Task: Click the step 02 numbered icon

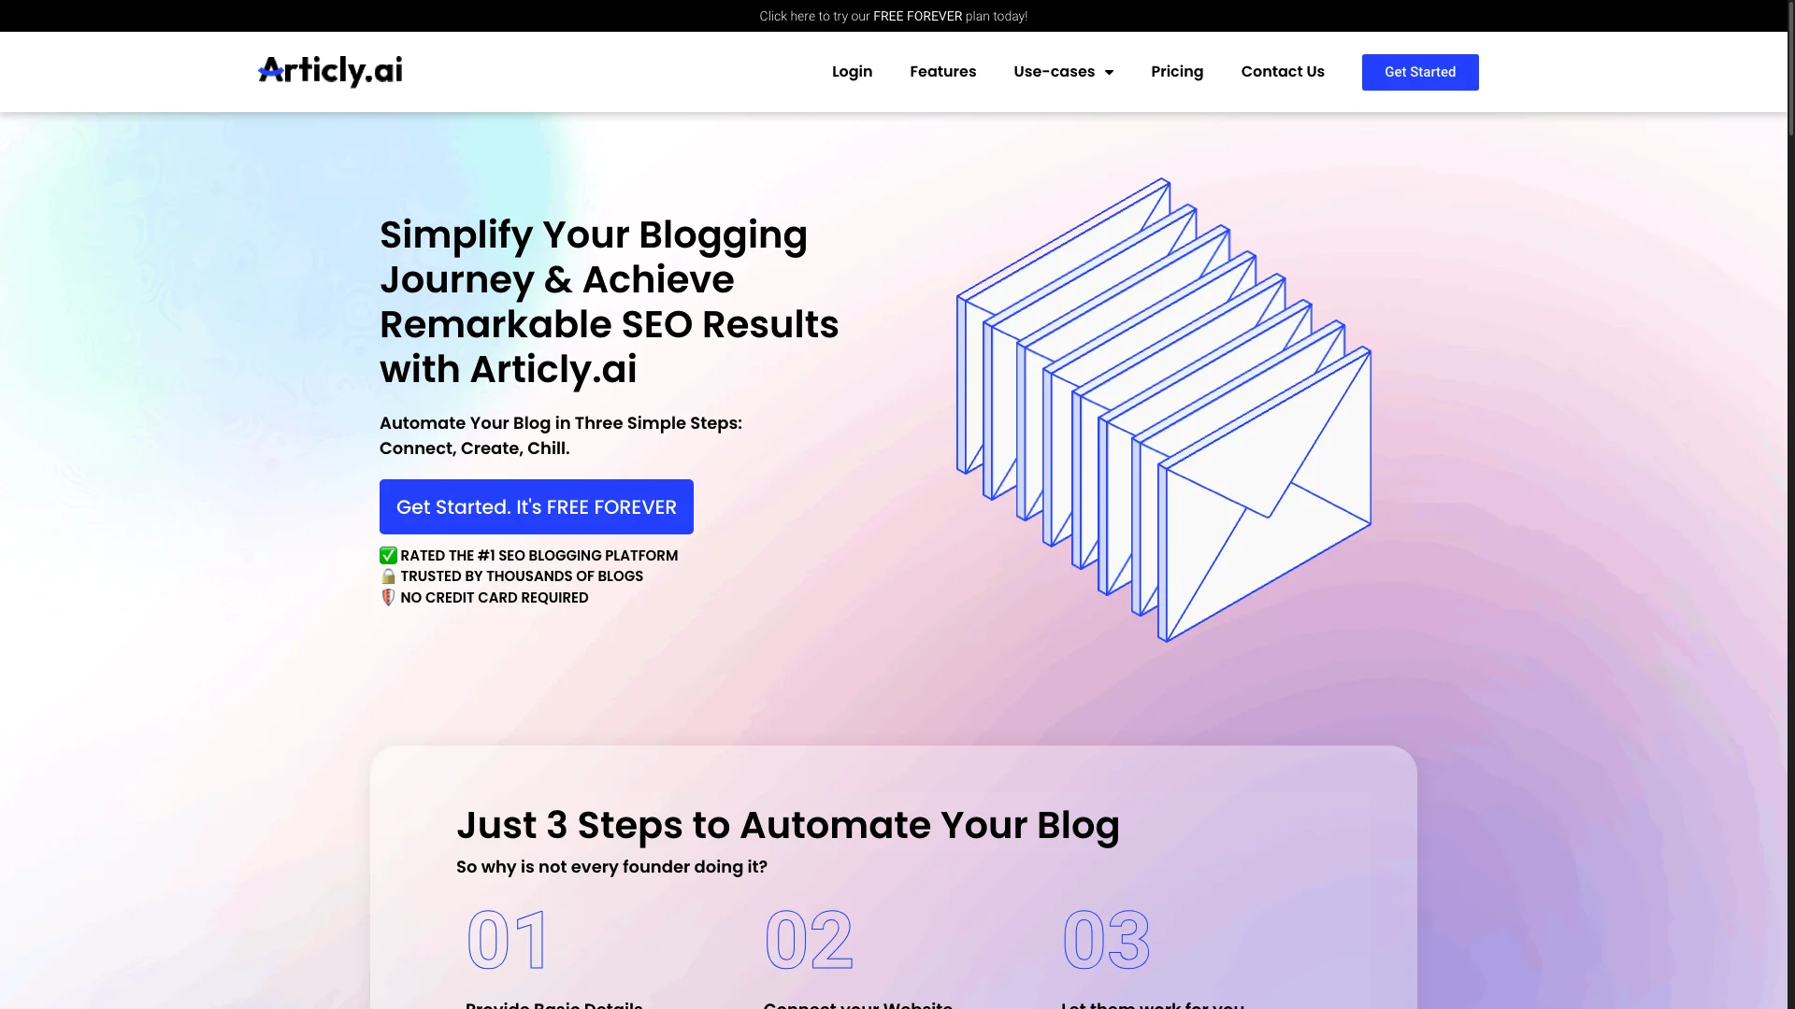Action: pos(808,939)
